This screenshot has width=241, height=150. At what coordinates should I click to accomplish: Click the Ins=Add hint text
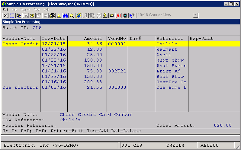tap(98, 131)
